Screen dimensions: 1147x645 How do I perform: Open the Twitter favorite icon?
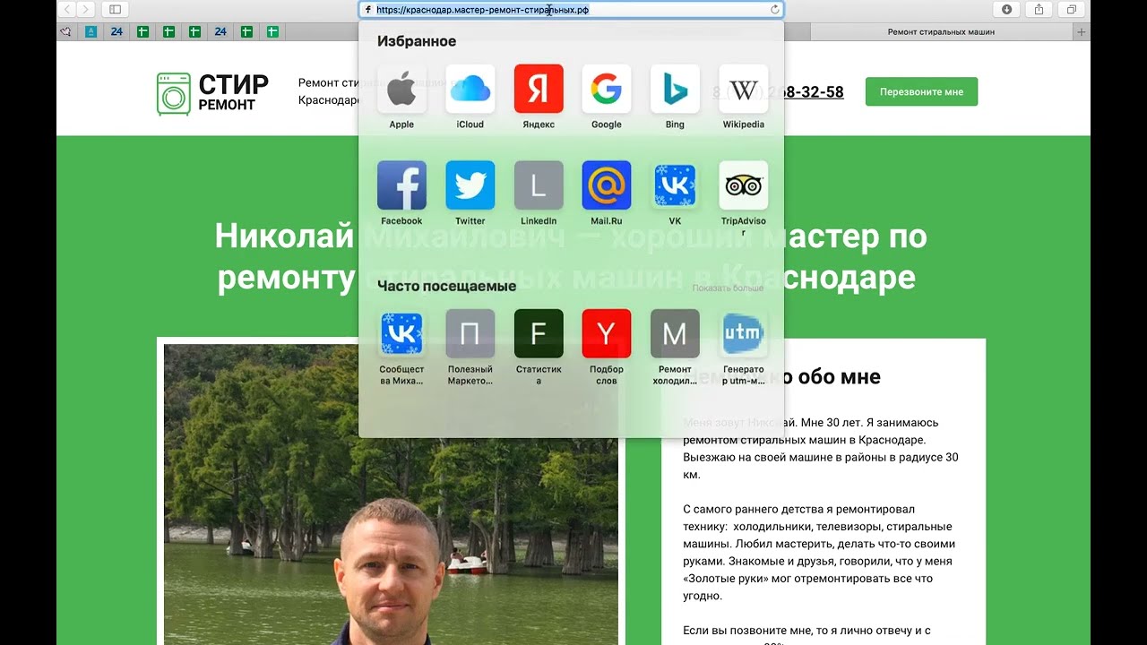[470, 185]
